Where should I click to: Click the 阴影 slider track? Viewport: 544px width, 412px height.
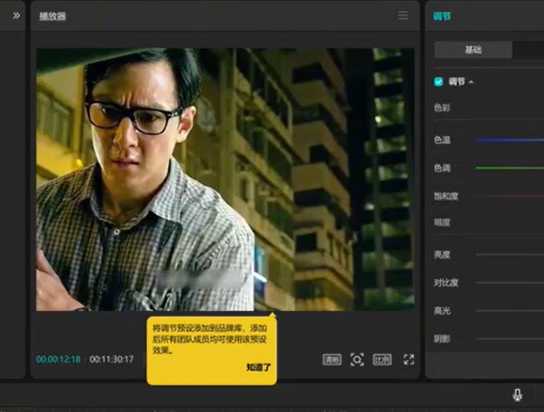pos(509,339)
